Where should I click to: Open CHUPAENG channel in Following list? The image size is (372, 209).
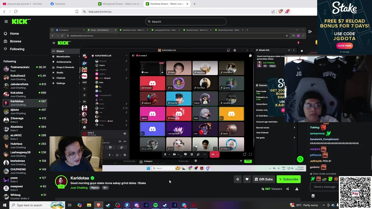pos(25,171)
